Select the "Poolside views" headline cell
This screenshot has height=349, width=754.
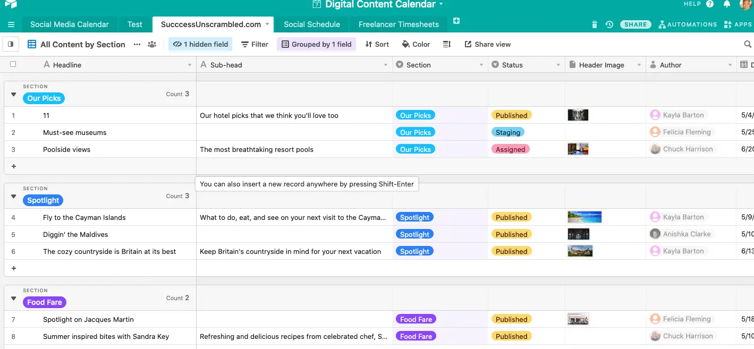click(67, 150)
